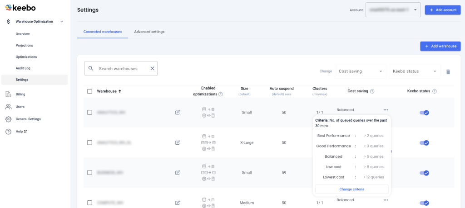465x208 pixels.
Task: Check the row checkbox with auto suspend 59
Action: click(x=89, y=173)
